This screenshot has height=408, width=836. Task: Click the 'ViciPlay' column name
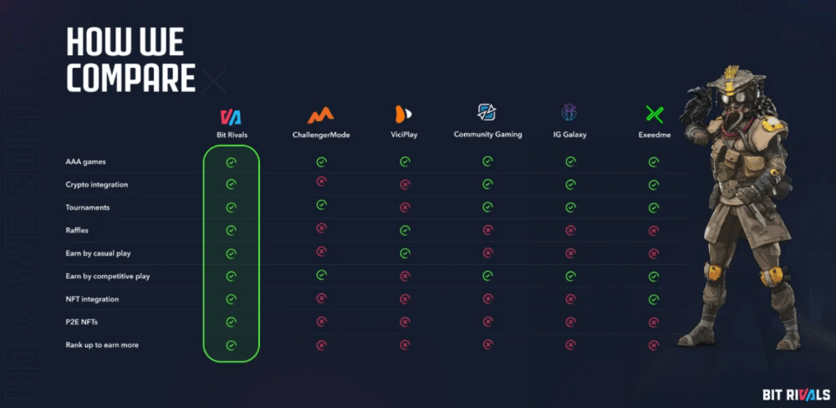click(404, 135)
